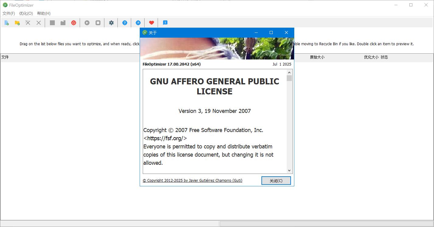Click the Jul 1 2025 build date text
The image size is (434, 227).
point(282,64)
